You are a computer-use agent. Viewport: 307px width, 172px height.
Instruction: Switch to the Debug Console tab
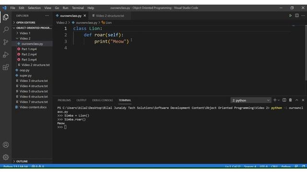[102, 100]
